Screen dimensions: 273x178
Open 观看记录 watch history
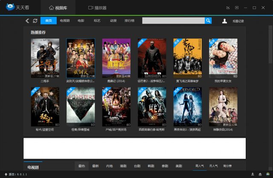238,21
